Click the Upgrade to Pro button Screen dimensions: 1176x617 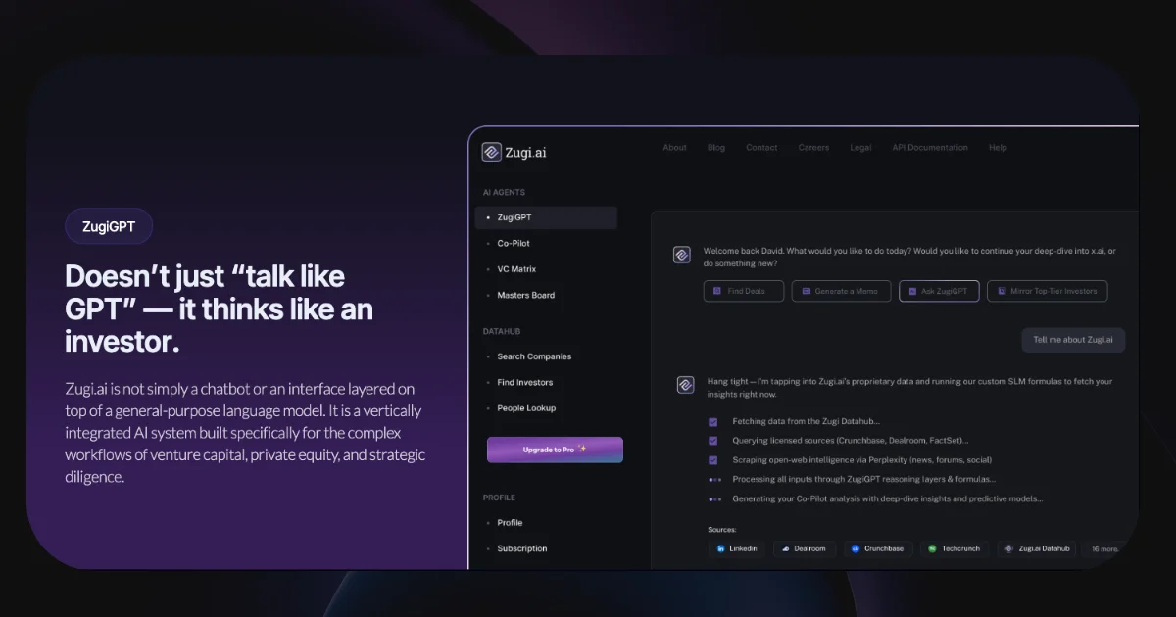(555, 450)
